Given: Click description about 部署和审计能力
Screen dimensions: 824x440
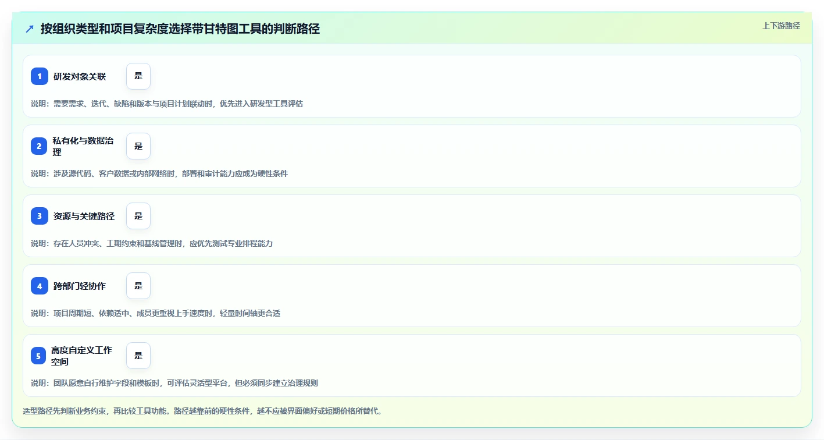Looking at the screenshot, I should pos(159,173).
